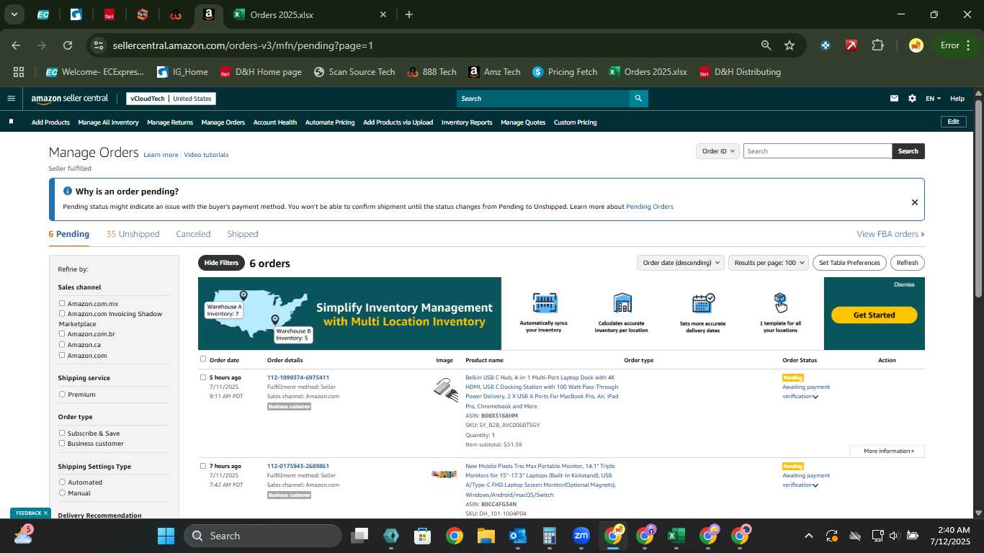Click the bookmark flag icon in navigation bar

(11, 122)
